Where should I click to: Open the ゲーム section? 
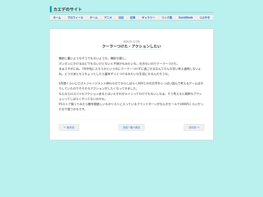94,18
